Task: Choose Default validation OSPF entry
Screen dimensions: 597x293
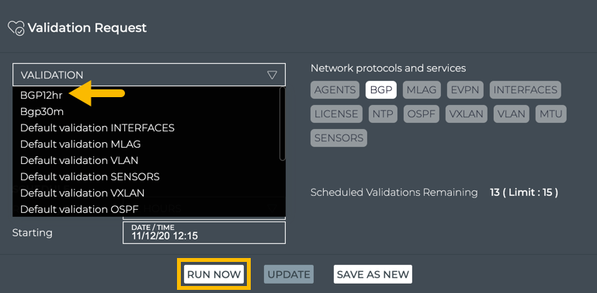Action: [79, 209]
